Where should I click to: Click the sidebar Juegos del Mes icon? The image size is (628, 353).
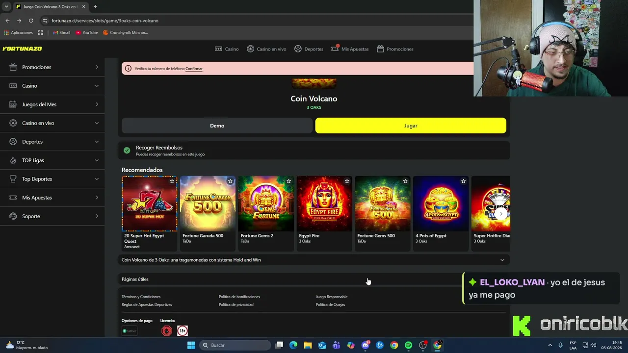point(13,104)
